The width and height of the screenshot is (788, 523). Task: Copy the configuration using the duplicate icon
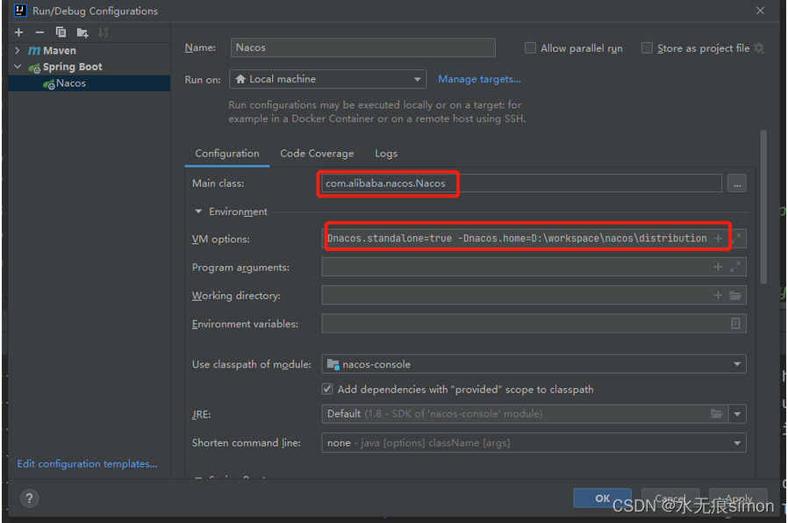[x=61, y=32]
